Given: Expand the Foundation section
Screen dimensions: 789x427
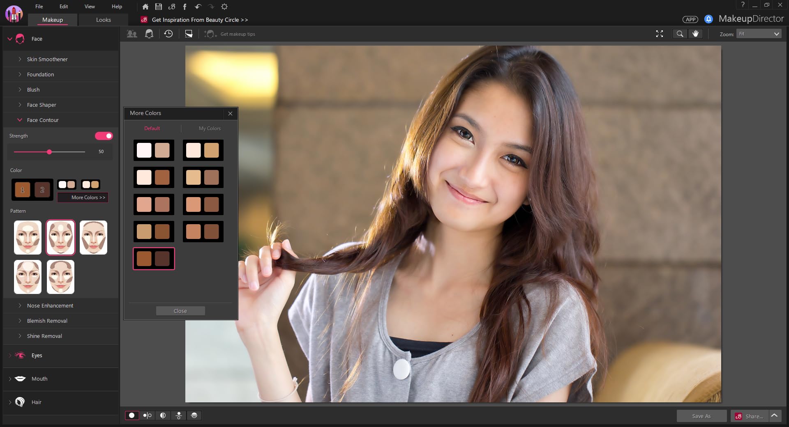Looking at the screenshot, I should pos(40,74).
